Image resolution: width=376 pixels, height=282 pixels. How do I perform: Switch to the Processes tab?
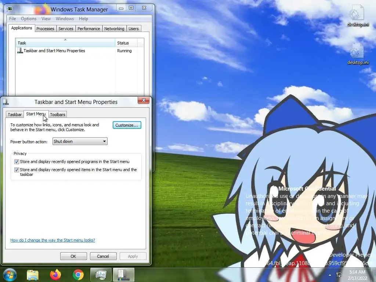(45, 29)
